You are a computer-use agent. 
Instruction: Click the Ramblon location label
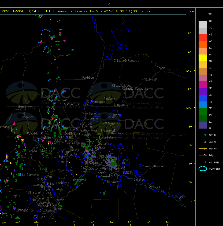click(88, 78)
